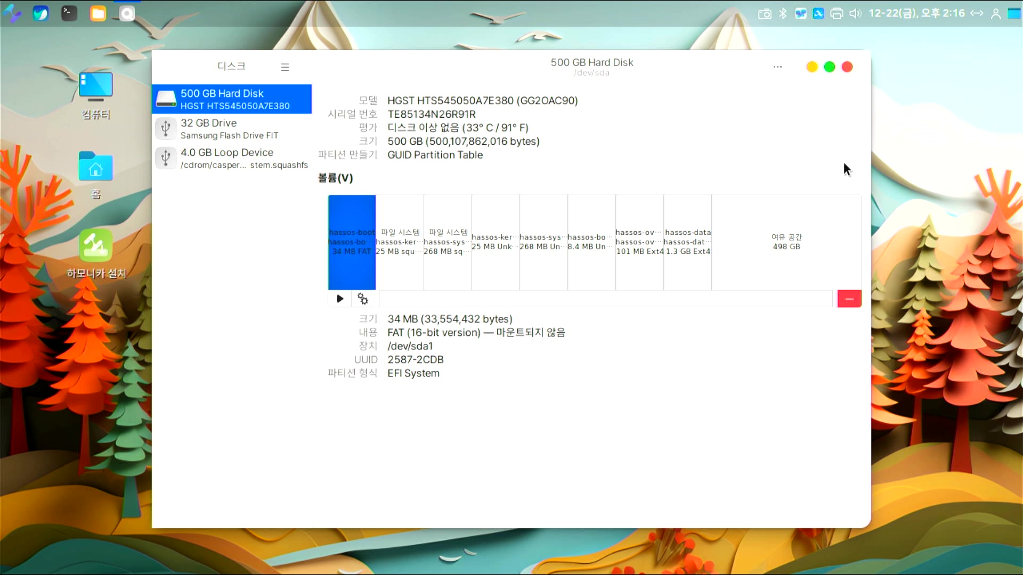Select the hassos-data 1.3 GB Ext4 partition
The height and width of the screenshot is (575, 1023).
(687, 242)
